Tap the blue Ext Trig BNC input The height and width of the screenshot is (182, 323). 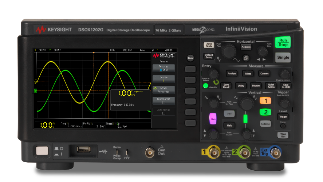point(275,152)
